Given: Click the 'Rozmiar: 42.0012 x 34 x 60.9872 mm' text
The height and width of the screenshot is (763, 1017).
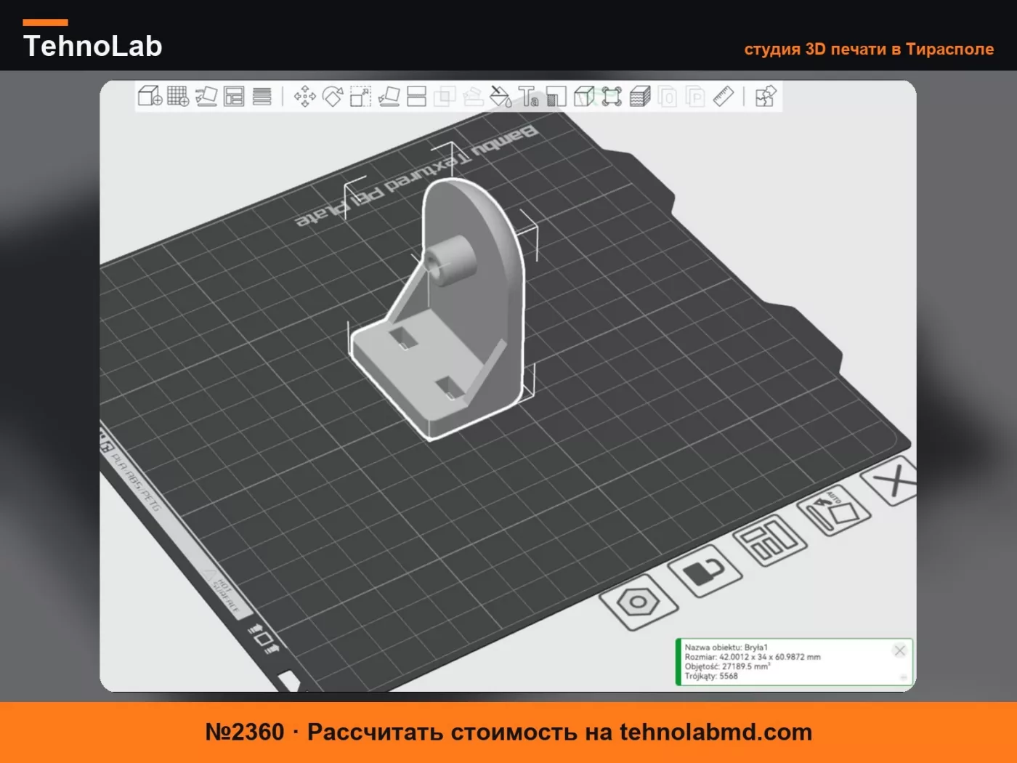Looking at the screenshot, I should [753, 657].
